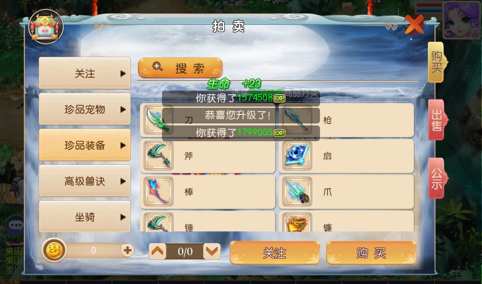Screen dimensions: 482x284
Task: Go to previous page with up arrow
Action: 158,251
